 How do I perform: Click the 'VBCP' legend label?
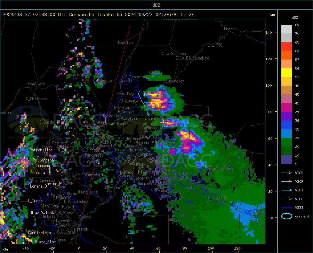pyautogui.click(x=299, y=173)
